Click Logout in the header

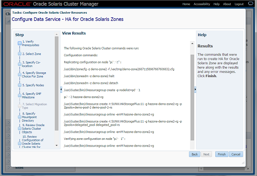click(x=239, y=4)
